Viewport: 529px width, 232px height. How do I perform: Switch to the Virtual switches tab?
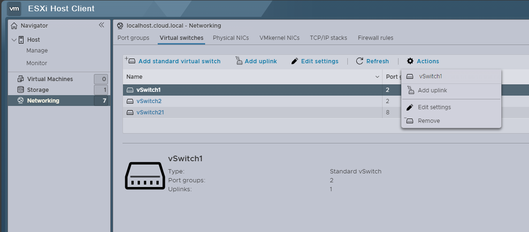pos(182,37)
